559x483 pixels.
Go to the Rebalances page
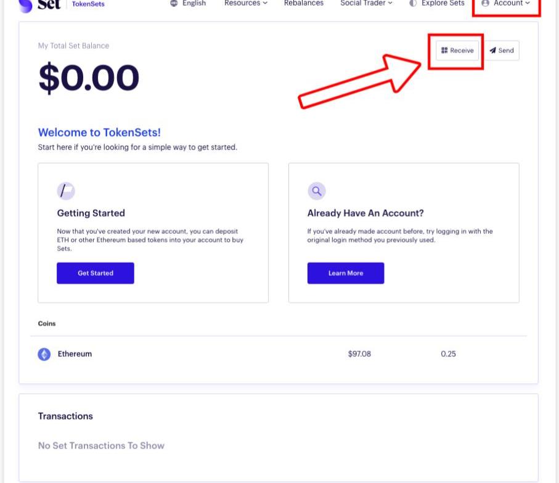pyautogui.click(x=304, y=3)
